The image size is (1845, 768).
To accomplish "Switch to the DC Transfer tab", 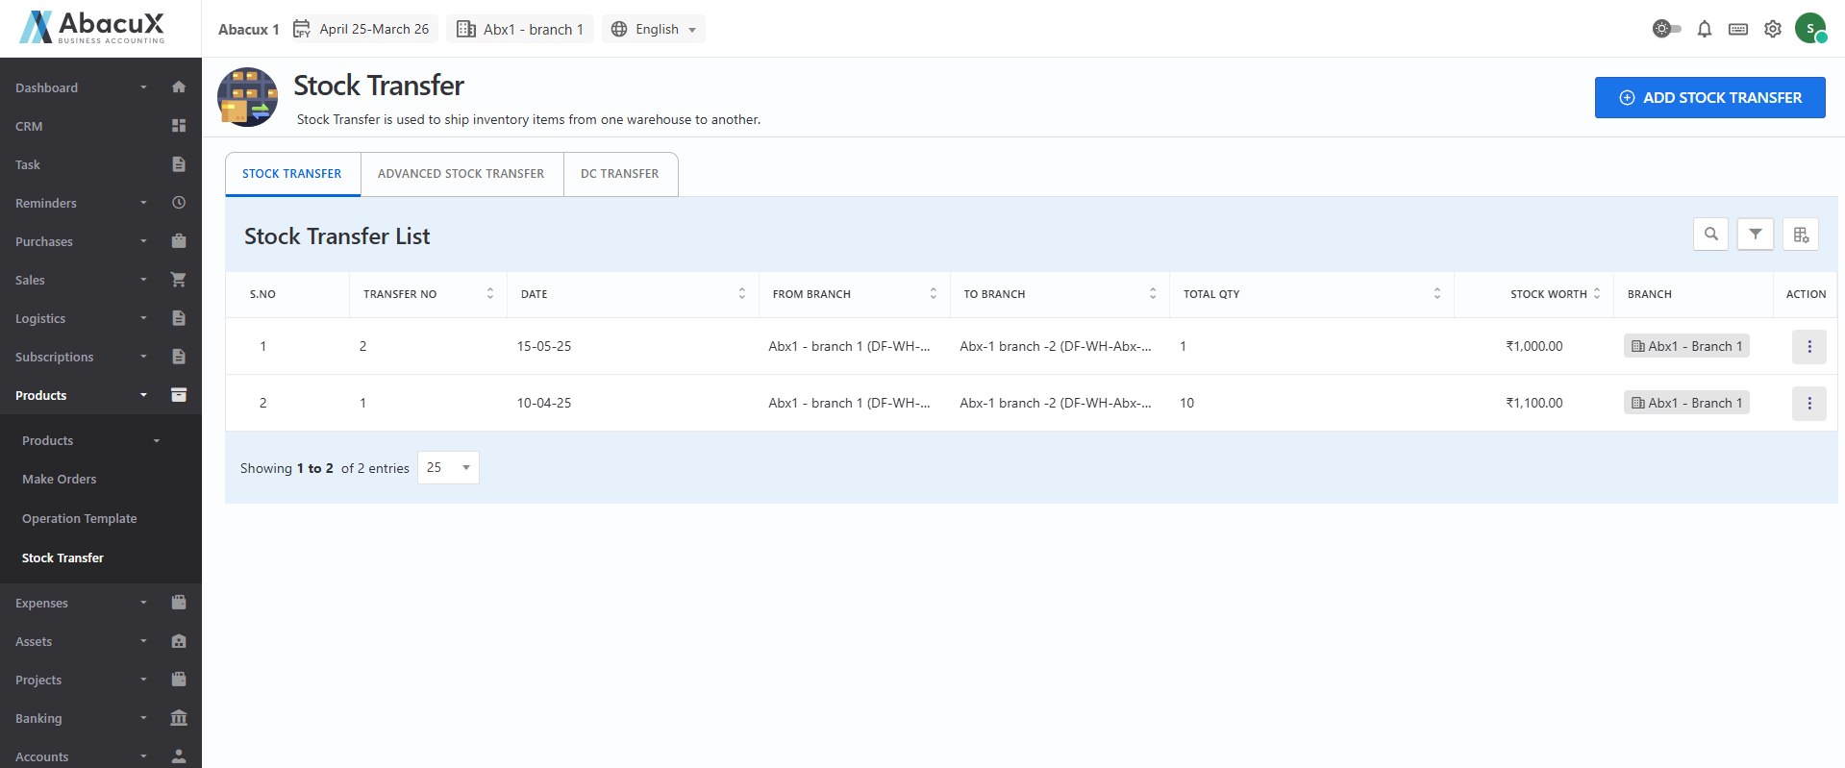I will pyautogui.click(x=619, y=174).
